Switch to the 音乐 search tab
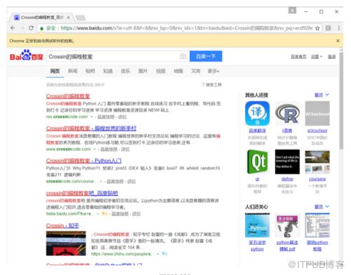 [126, 71]
